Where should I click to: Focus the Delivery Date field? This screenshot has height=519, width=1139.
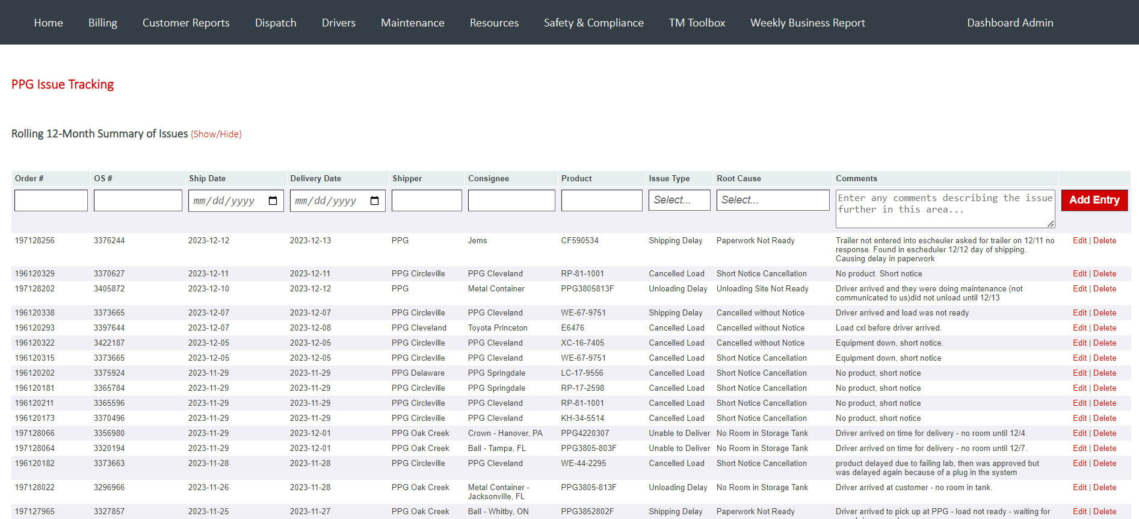338,200
